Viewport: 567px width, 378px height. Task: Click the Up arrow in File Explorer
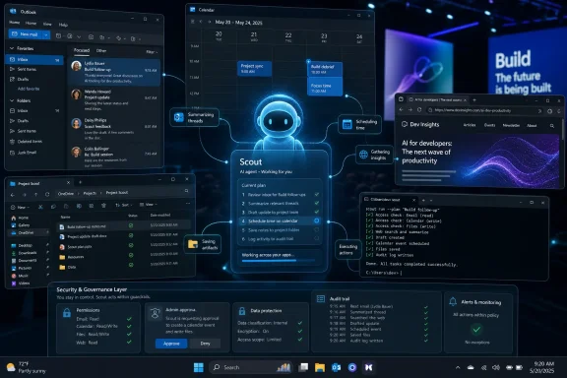tap(35, 195)
